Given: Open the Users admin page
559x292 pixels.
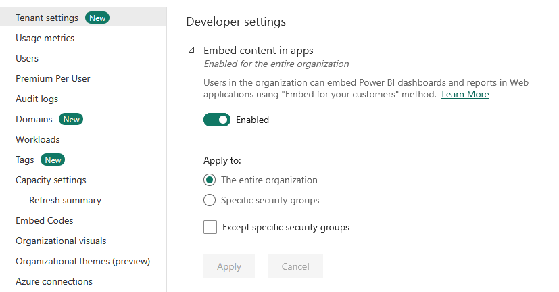Looking at the screenshot, I should (27, 58).
